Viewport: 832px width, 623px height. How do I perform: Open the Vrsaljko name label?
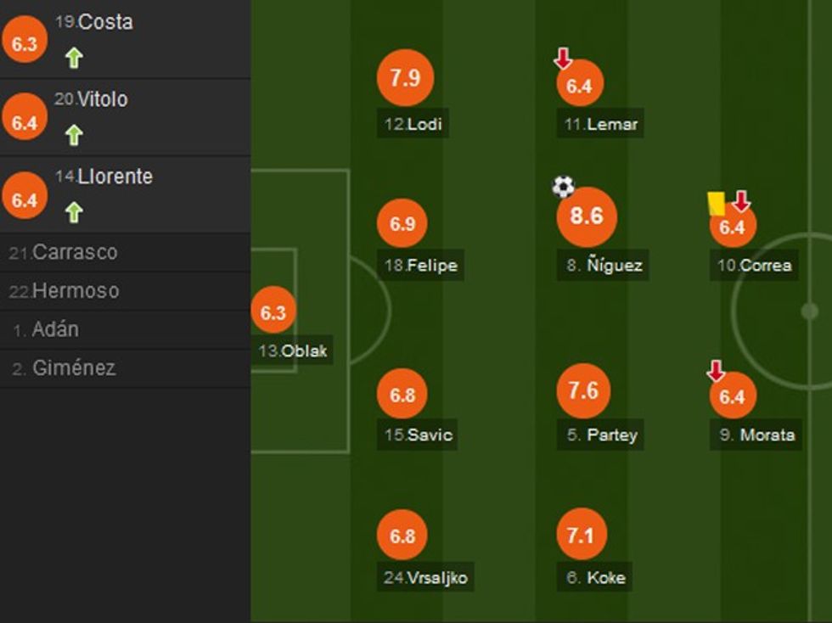coord(425,578)
